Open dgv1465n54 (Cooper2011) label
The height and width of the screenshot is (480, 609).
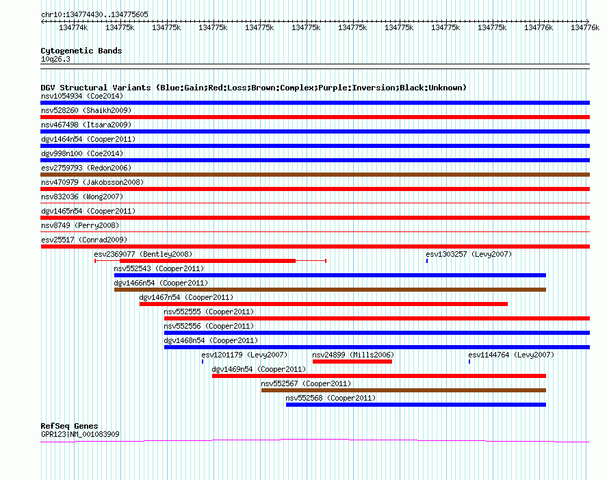pyautogui.click(x=88, y=211)
